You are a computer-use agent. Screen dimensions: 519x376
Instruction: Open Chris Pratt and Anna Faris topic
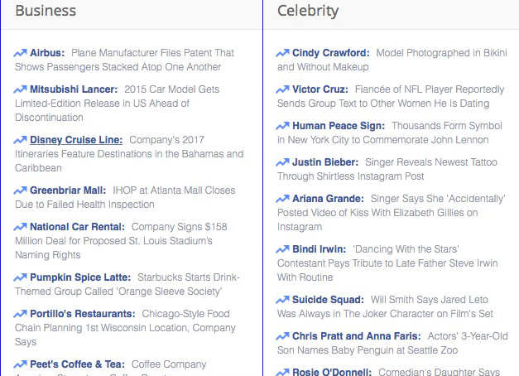[x=357, y=336]
